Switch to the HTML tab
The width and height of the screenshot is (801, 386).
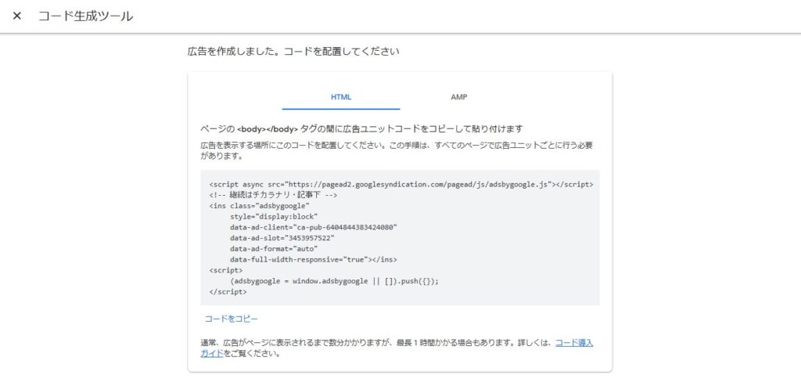341,97
